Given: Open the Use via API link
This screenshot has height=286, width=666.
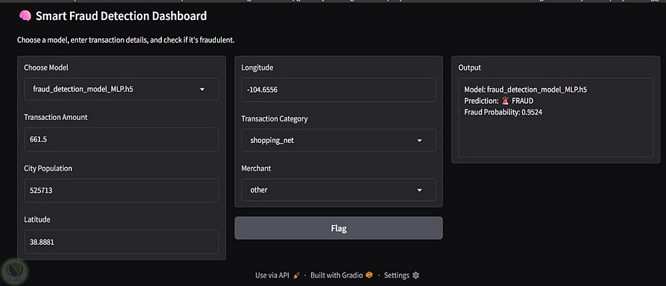Looking at the screenshot, I should (x=272, y=275).
